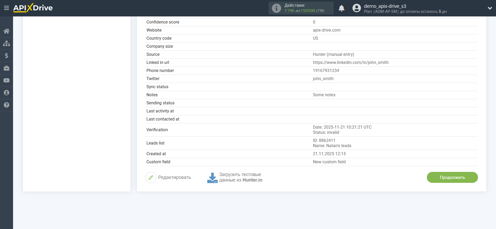The width and height of the screenshot is (496, 229).
Task: Click the Website label
Action: click(x=154, y=30)
